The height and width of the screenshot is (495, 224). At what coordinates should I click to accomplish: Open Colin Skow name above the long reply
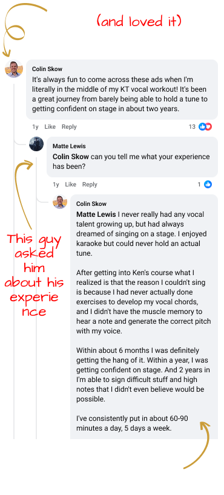[x=91, y=204]
